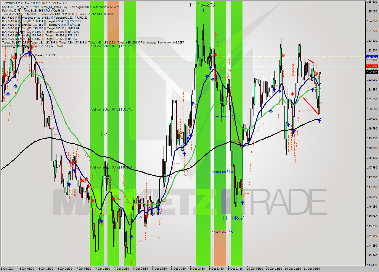The height and width of the screenshot is (272, 379).
Task: Click the blue 'correction 38.2' label
Action: tap(222, 116)
